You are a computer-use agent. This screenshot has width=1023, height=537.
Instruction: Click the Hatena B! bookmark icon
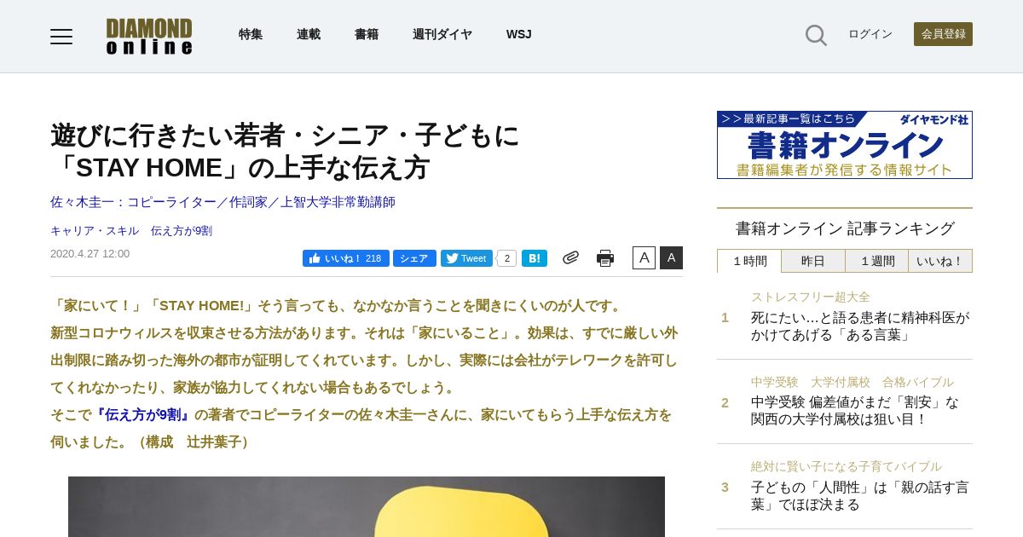point(535,258)
